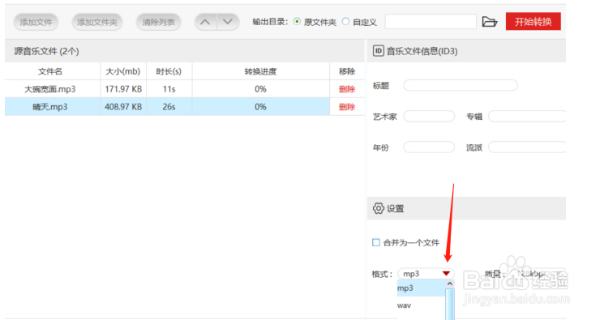Delete 晴天.mp3 via 删除 link
The width and height of the screenshot is (604, 320).
click(x=347, y=107)
